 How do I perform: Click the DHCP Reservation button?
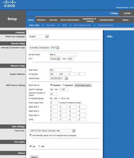[83, 85]
